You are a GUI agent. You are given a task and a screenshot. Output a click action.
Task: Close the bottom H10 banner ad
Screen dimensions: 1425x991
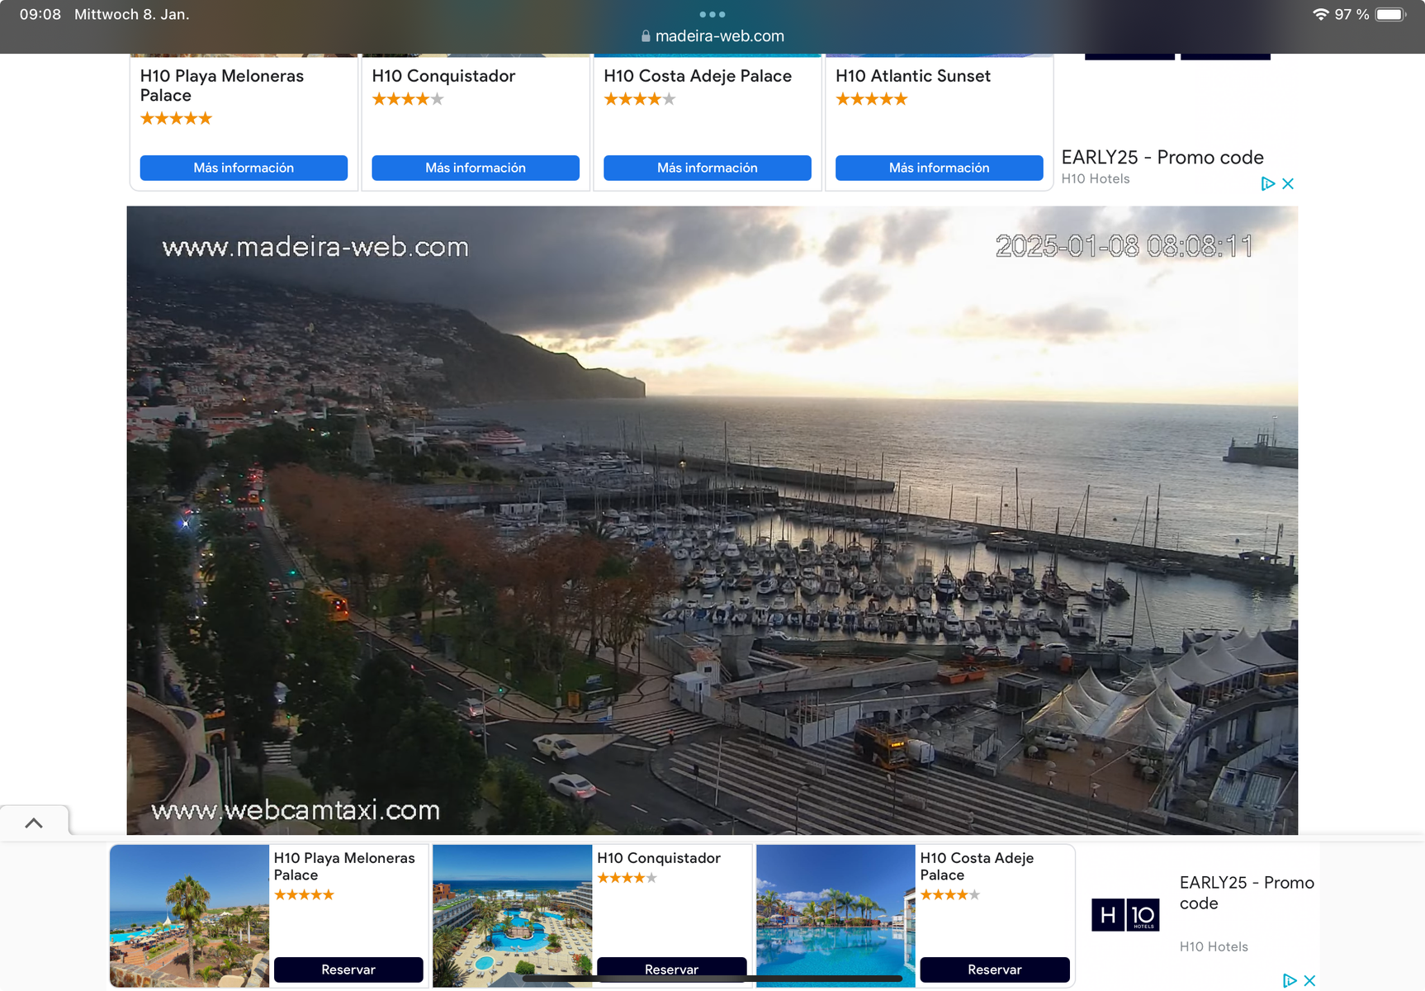tap(1309, 980)
